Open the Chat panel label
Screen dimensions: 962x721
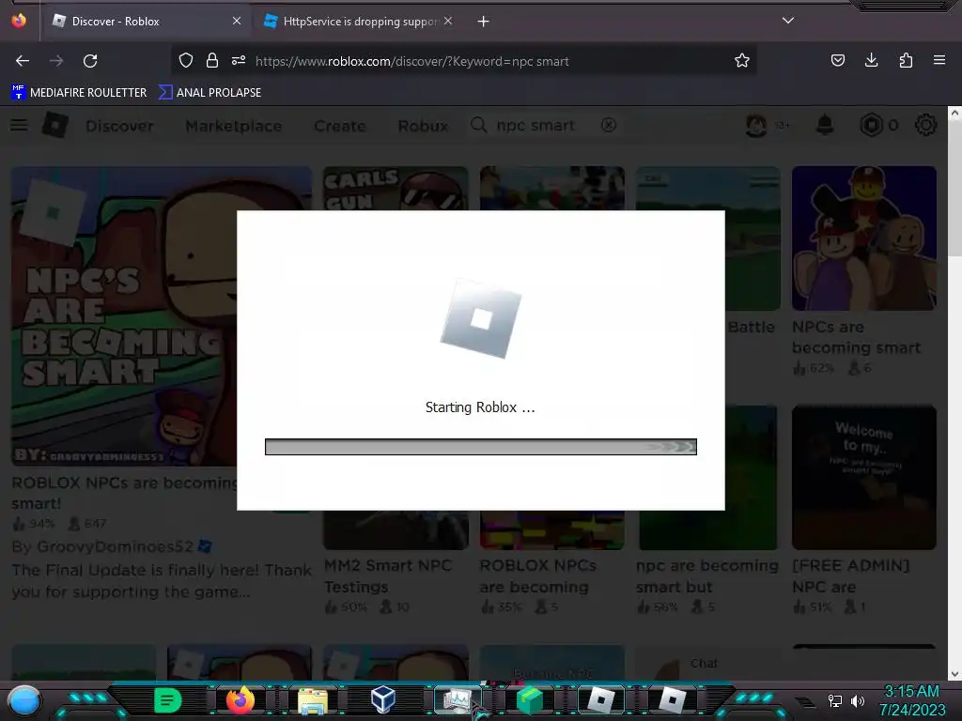click(704, 664)
